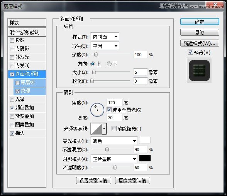Click the angle and altitude dial
Screen dimensions: 227x196
pyautogui.click(x=97, y=110)
